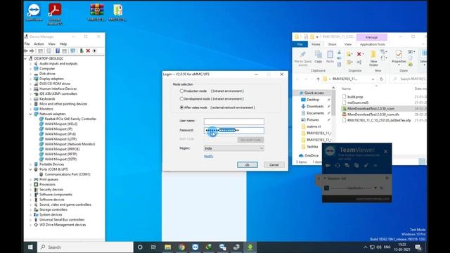Click Device Manager disable device down-arrow icon

click(x=94, y=51)
